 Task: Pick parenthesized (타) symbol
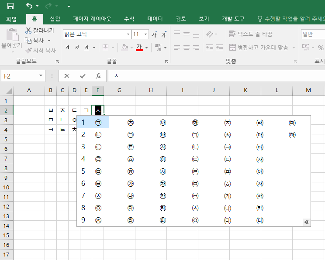pos(260,220)
